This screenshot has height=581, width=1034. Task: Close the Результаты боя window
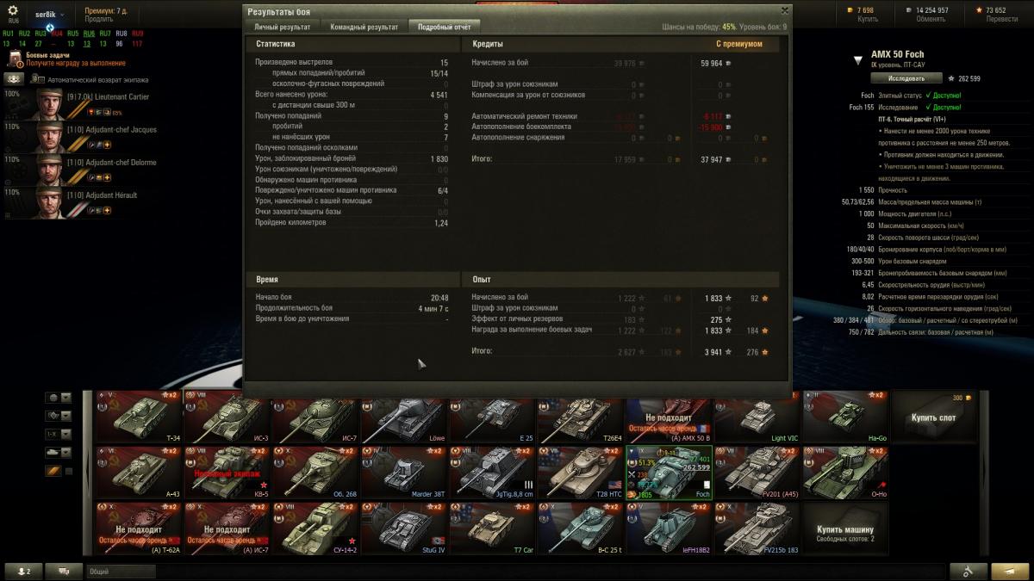tap(783, 10)
